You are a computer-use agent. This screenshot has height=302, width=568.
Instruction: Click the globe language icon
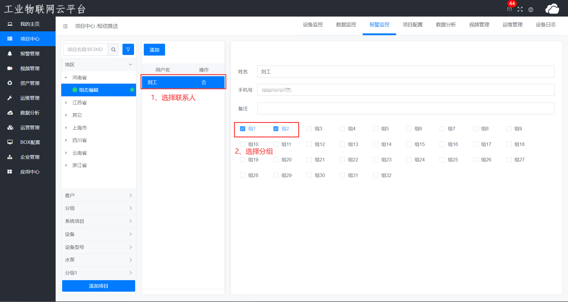(x=531, y=9)
